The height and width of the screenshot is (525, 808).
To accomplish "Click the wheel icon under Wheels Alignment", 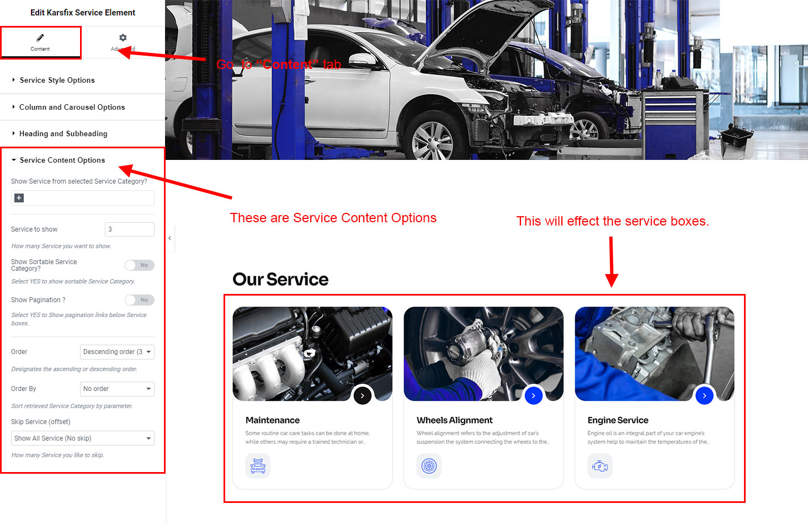I will tap(429, 466).
